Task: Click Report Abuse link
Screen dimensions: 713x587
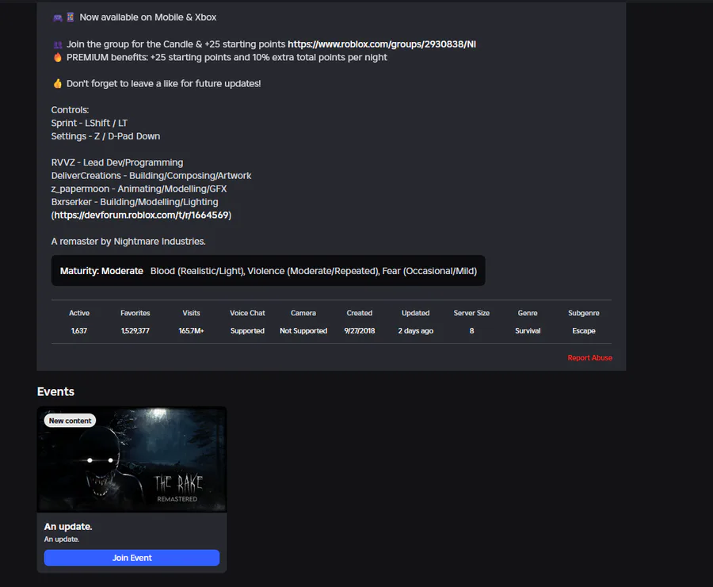Action: point(589,358)
